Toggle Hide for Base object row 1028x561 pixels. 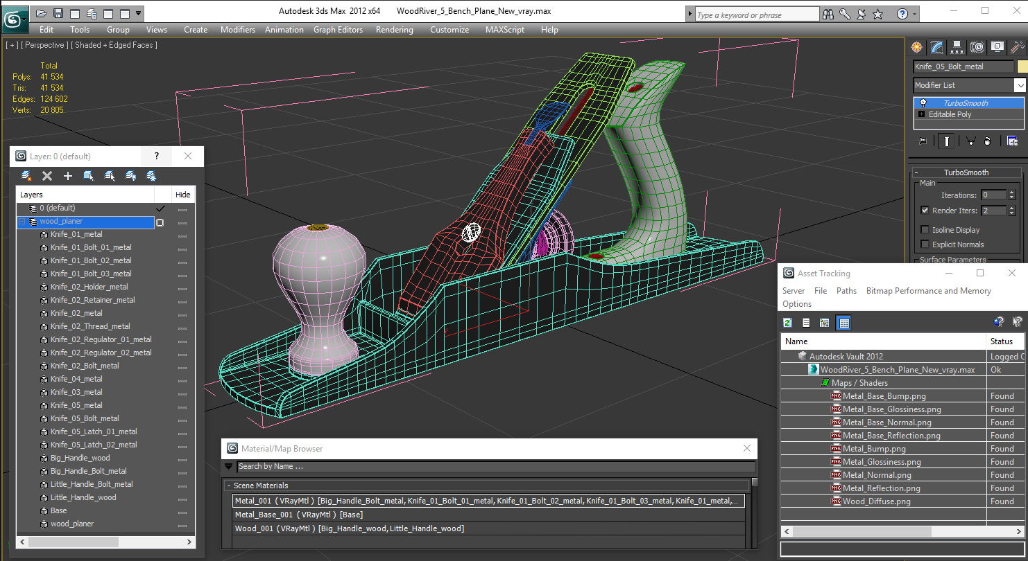coord(182,513)
